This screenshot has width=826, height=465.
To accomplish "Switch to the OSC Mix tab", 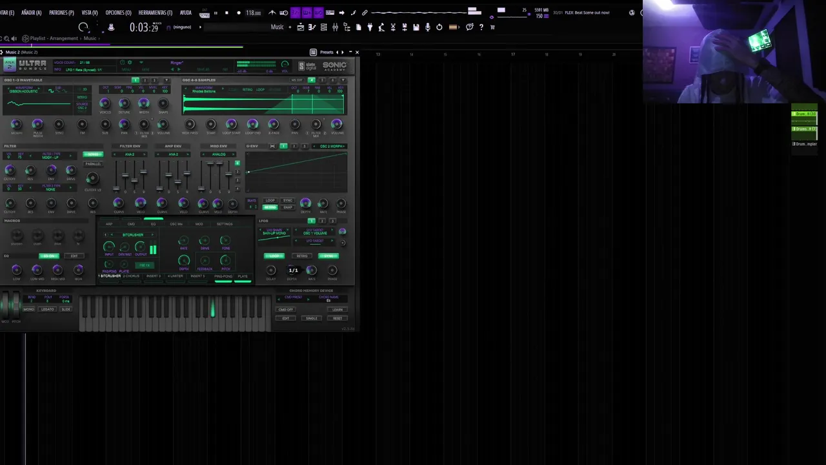I will click(176, 224).
